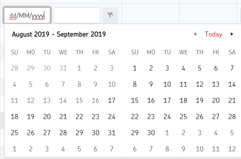The height and width of the screenshot is (159, 241).
Task: Click the clear filter icon button
Action: click(x=110, y=15)
